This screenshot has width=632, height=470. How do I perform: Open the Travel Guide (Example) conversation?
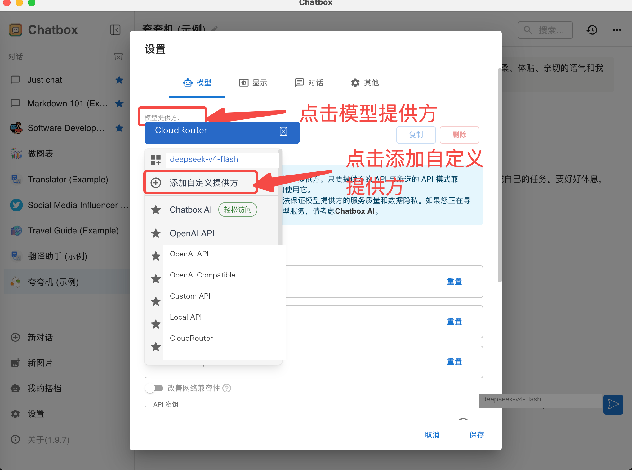pyautogui.click(x=67, y=231)
